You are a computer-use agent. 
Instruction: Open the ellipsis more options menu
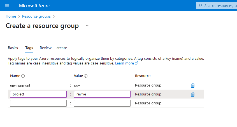(x=88, y=26)
